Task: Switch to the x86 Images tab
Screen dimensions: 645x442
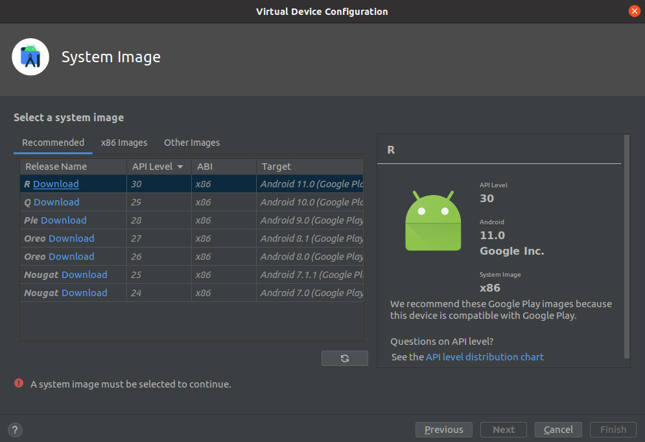Action: point(124,143)
